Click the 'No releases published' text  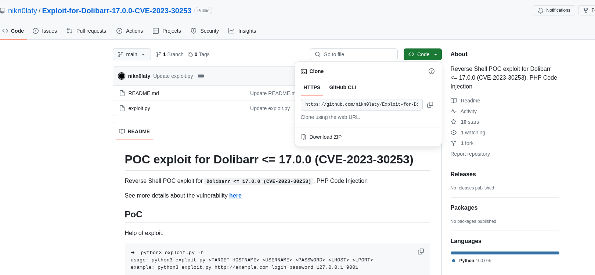pos(472,188)
